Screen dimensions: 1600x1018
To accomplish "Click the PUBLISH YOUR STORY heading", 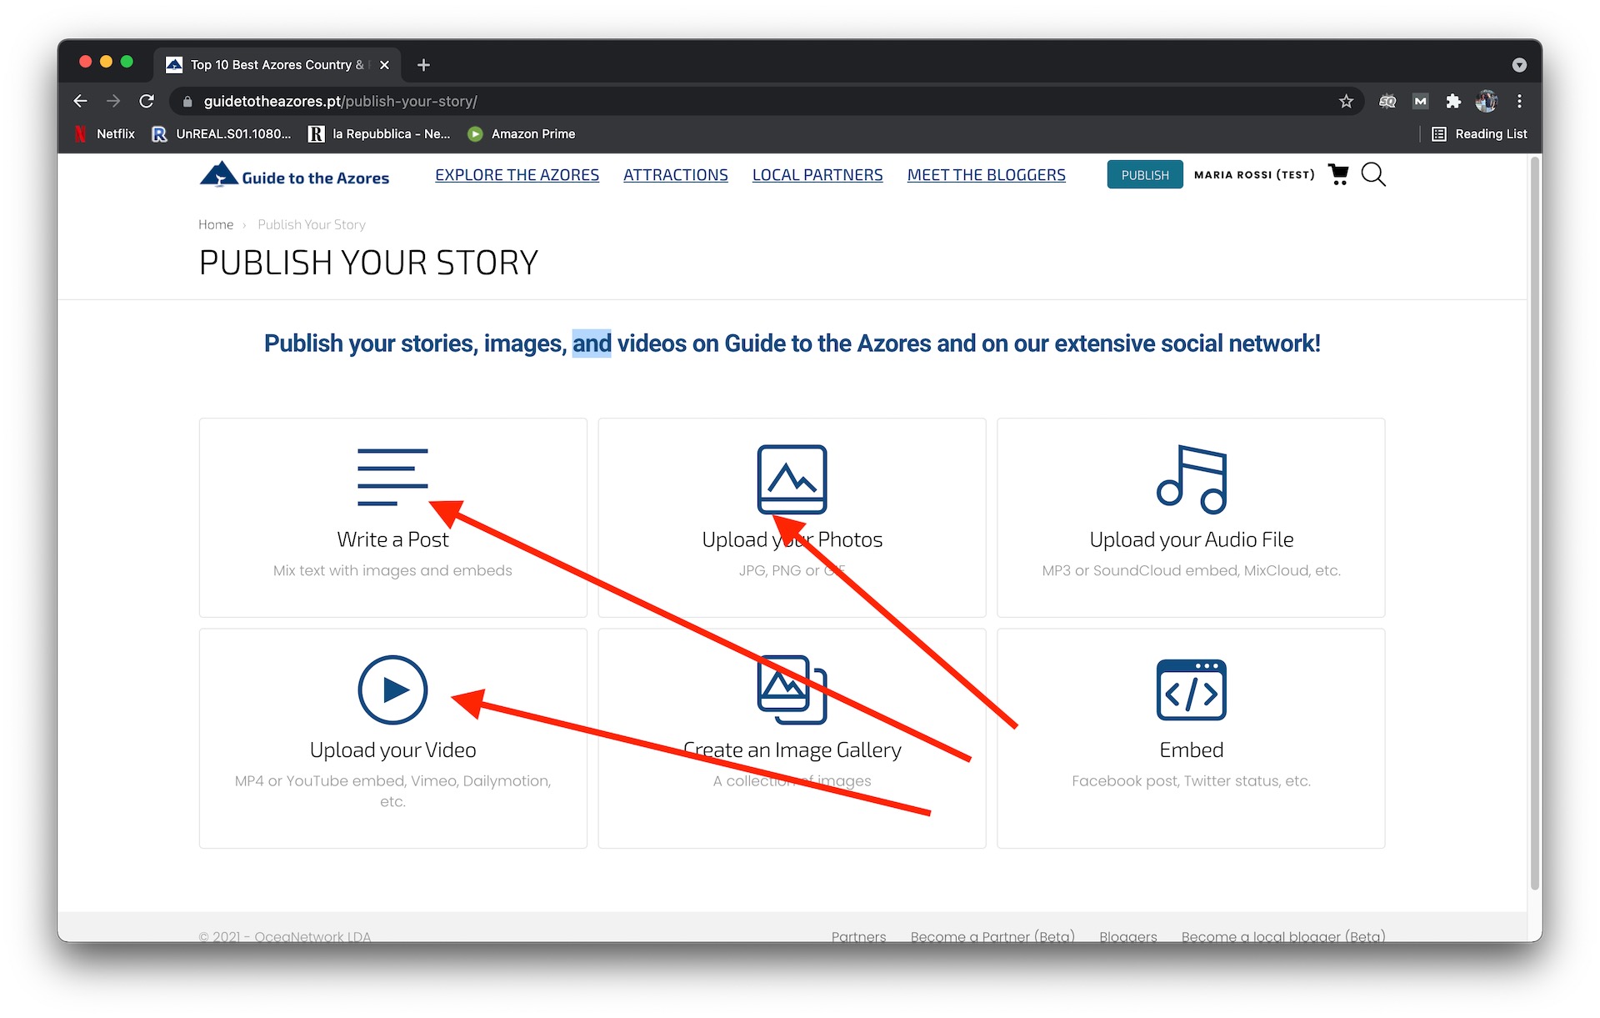I will tap(368, 263).
